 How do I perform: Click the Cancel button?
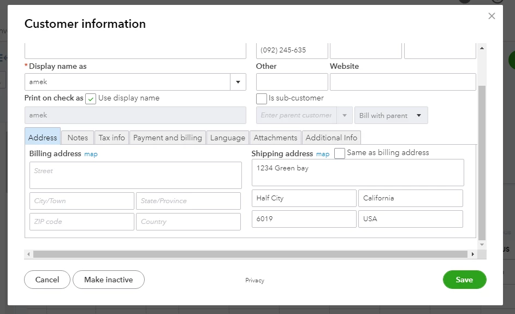pos(48,280)
